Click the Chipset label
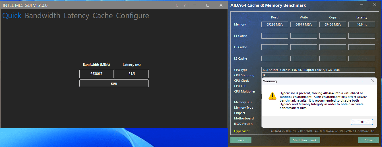This screenshot has height=147, width=382. tap(240, 113)
